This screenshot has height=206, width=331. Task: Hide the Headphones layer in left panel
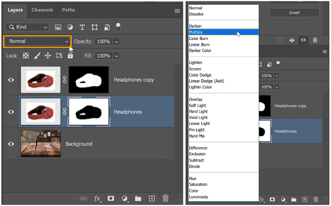click(x=11, y=112)
